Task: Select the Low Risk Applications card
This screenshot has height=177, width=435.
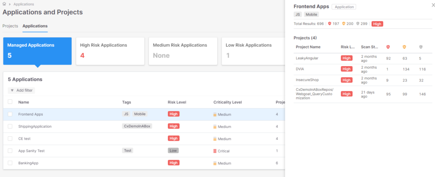Action: click(x=253, y=51)
